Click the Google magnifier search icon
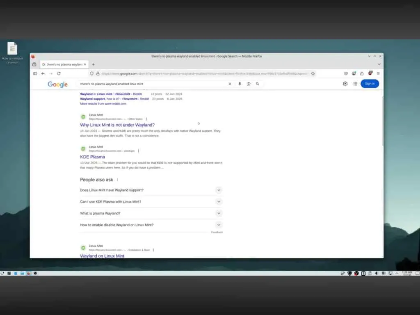This screenshot has width=420, height=315. (258, 84)
